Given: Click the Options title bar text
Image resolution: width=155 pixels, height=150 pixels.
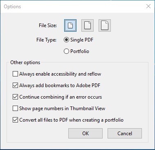Looking at the screenshot, I should (x=12, y=7).
